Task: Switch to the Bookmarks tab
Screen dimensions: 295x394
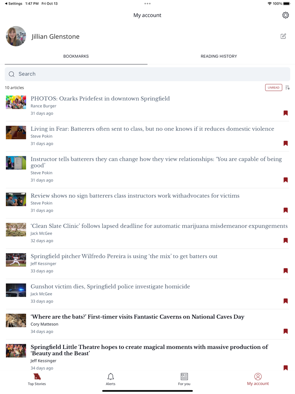Action: click(76, 56)
